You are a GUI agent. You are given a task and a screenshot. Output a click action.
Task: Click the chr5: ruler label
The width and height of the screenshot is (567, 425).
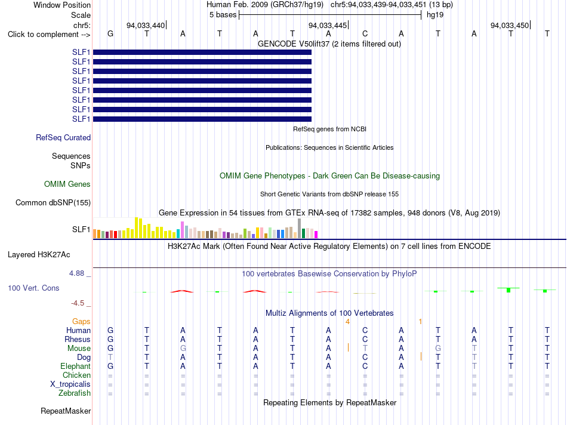[x=82, y=25]
